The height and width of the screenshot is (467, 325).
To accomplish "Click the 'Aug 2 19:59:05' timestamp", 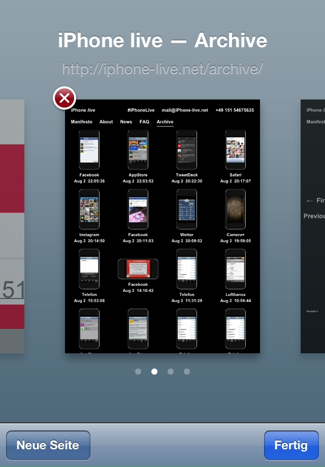I will pyautogui.click(x=235, y=241).
